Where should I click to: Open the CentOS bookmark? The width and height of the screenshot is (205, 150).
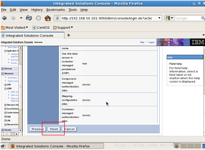pyautogui.click(x=41, y=28)
